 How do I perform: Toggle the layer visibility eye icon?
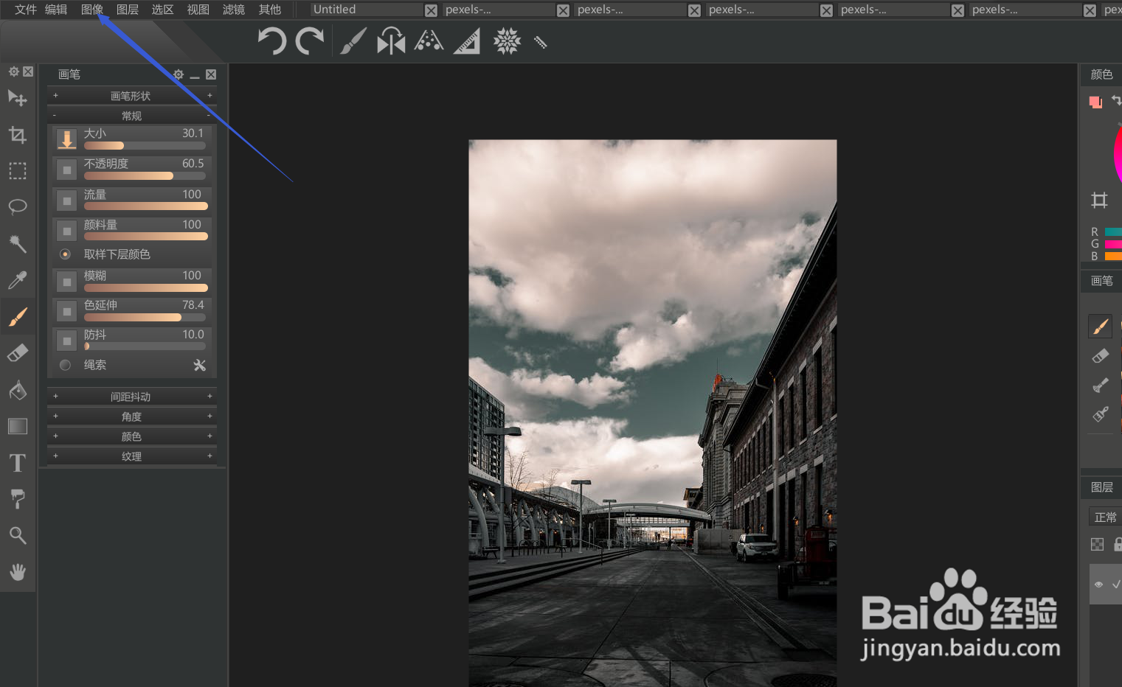tap(1098, 585)
